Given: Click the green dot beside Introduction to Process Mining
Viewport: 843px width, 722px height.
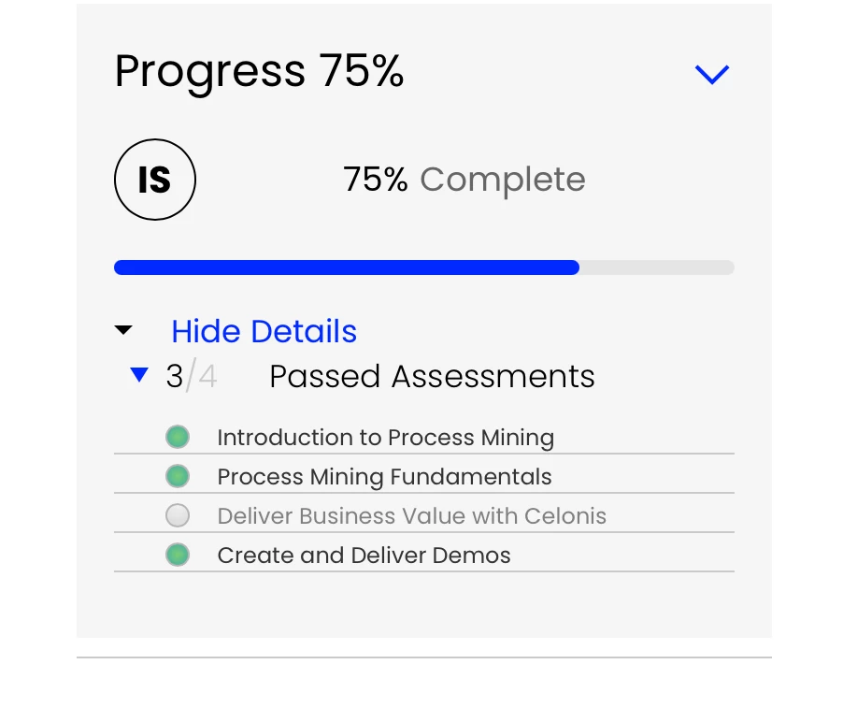Looking at the screenshot, I should pyautogui.click(x=178, y=437).
